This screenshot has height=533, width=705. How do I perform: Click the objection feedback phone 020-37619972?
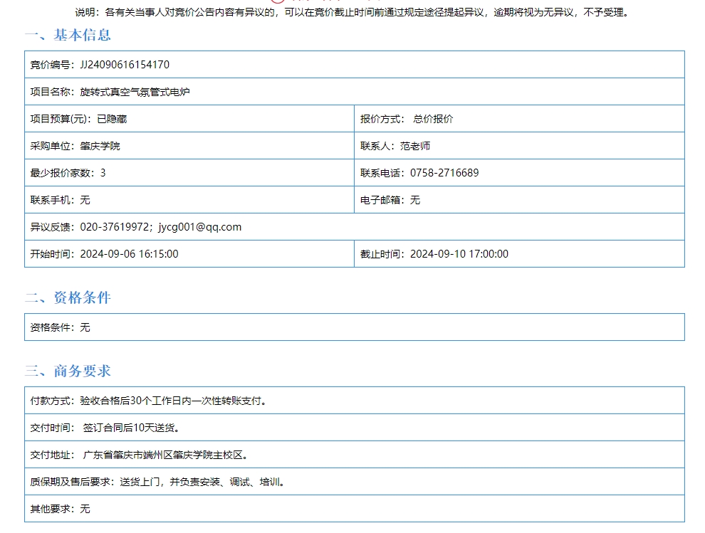tap(115, 227)
